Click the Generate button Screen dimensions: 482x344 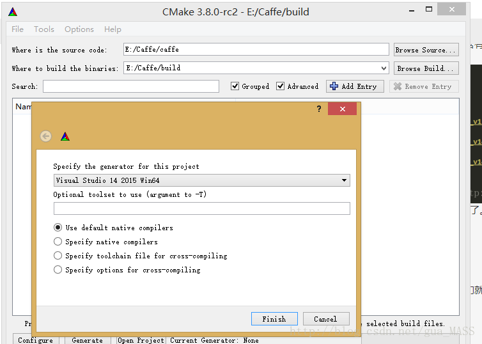[88, 340]
